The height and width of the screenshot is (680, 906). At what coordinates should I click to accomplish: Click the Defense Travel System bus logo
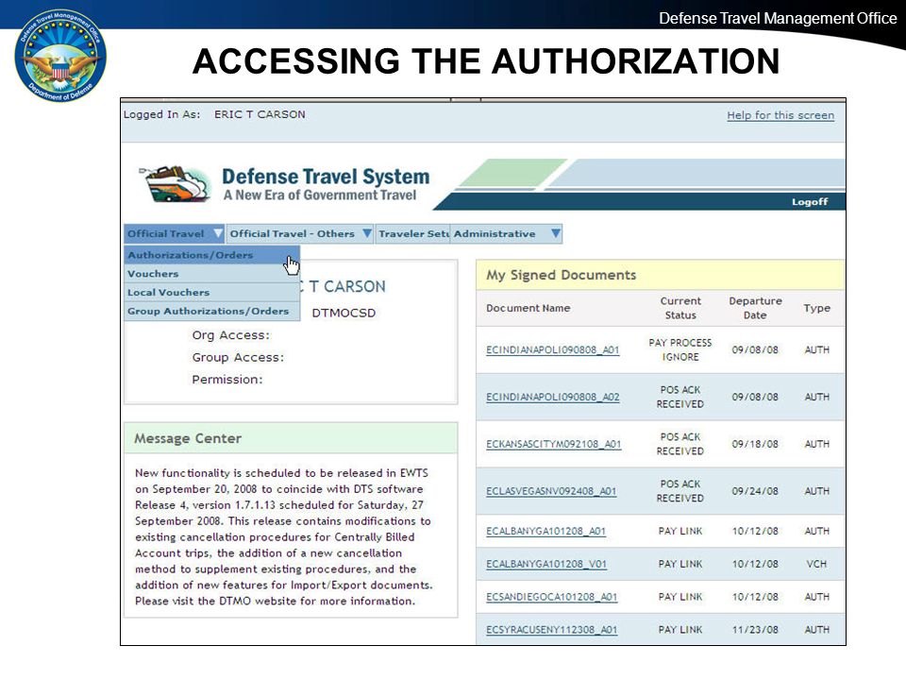(x=176, y=183)
